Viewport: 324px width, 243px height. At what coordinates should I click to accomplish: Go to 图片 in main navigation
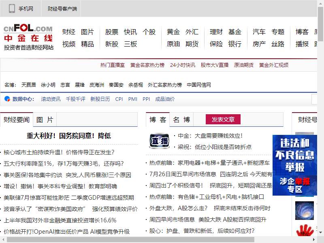pos(87,32)
